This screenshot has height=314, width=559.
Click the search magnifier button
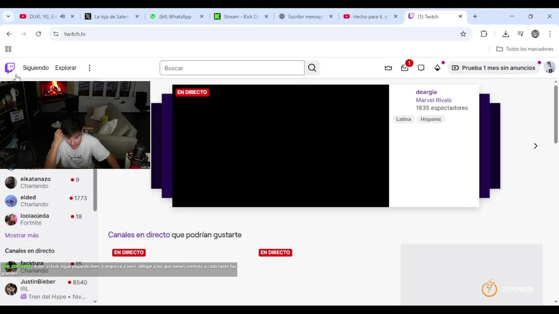[312, 68]
